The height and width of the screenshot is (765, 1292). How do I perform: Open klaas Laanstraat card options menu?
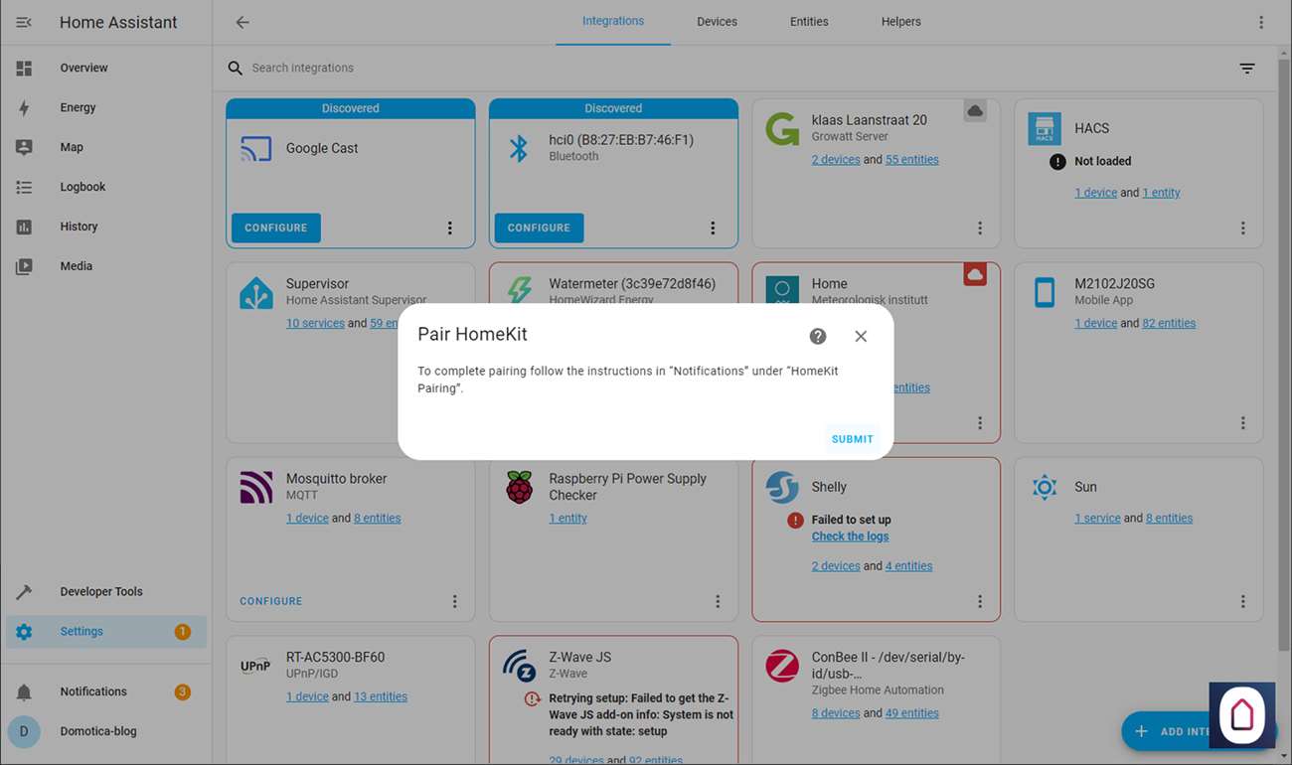pyautogui.click(x=980, y=228)
